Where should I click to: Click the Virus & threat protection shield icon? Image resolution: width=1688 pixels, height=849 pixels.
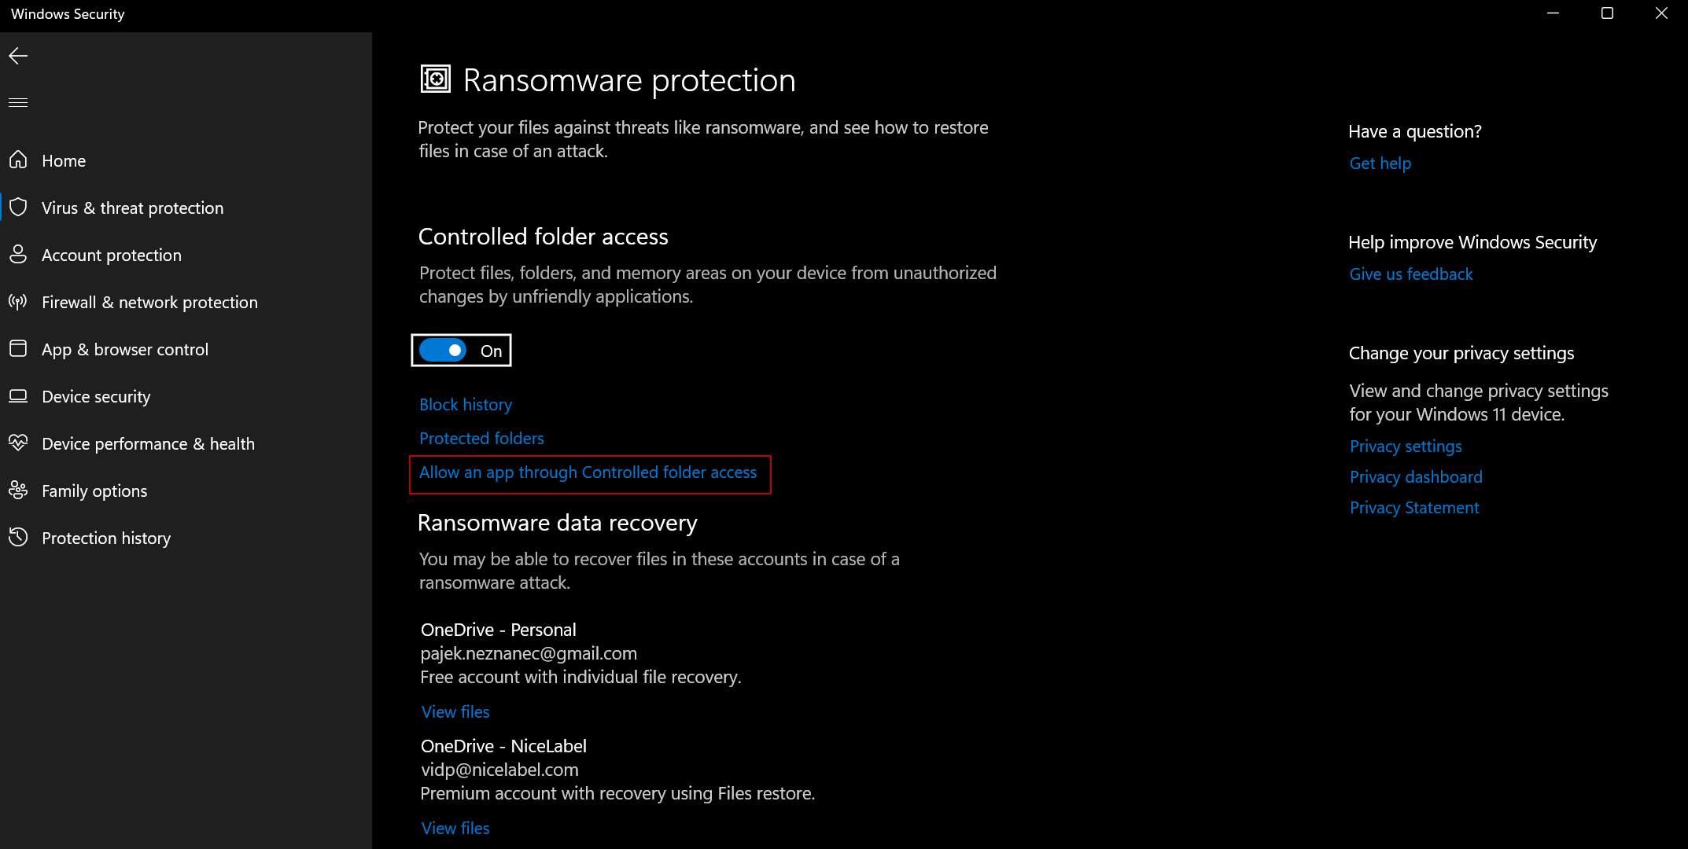(18, 208)
